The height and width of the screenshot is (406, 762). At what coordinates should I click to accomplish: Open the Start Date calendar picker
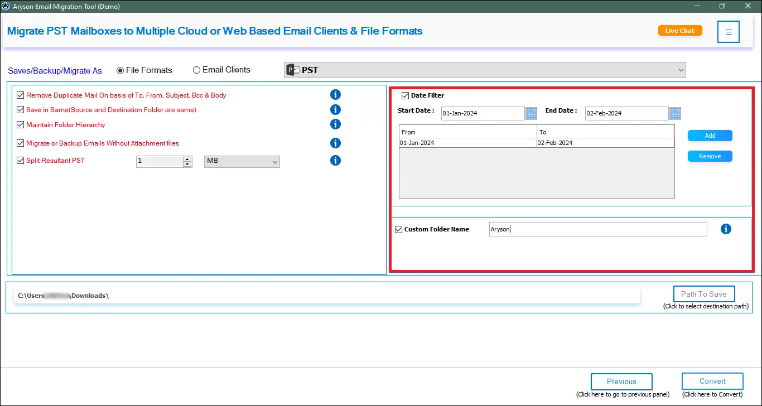pyautogui.click(x=531, y=113)
